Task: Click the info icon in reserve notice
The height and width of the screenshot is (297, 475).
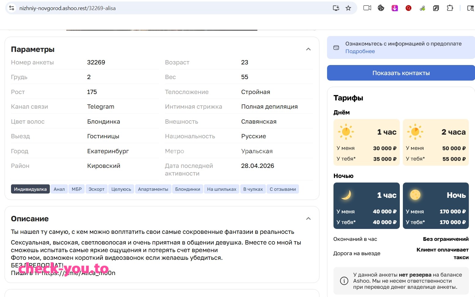Action: [344, 281]
